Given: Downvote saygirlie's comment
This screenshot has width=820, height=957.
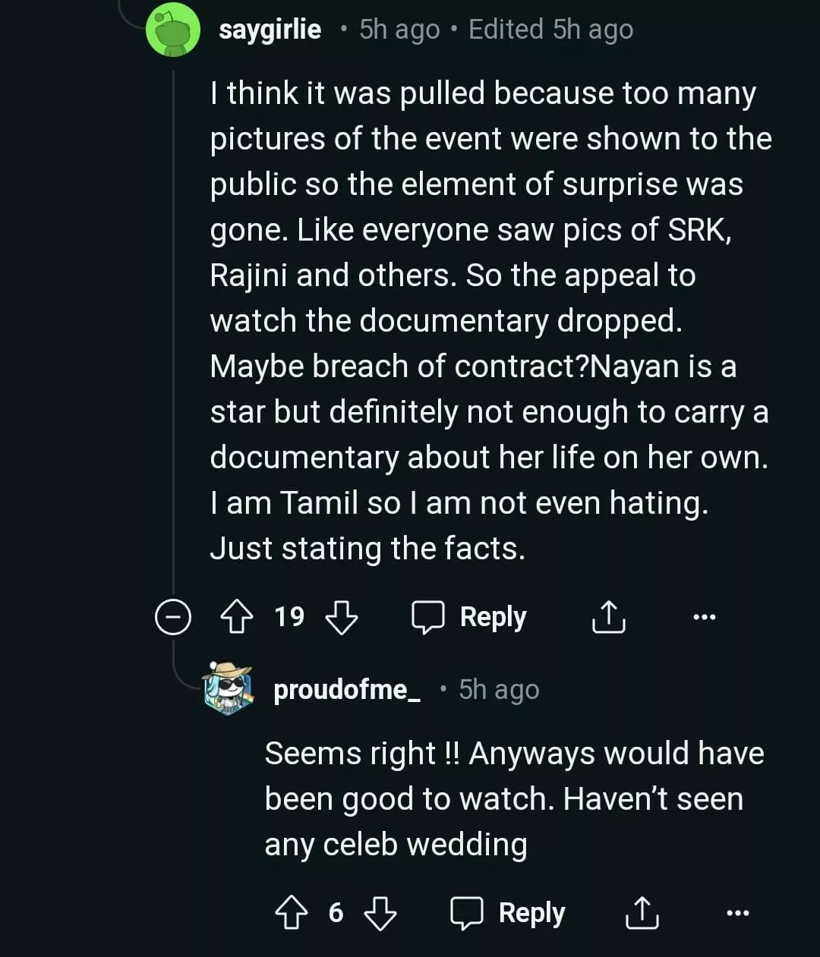Looking at the screenshot, I should coord(341,618).
